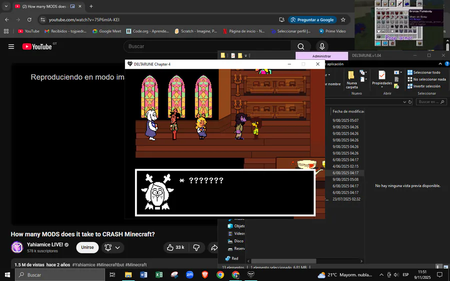This screenshot has height=281, width=450.
Task: Switch to DELTARUNE heart icon on taskbar
Action: 251,275
